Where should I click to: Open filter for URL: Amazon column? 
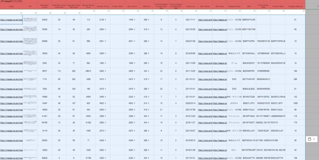coord(211,11)
